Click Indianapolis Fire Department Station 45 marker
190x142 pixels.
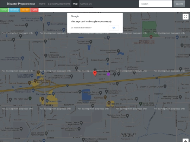click(151, 37)
